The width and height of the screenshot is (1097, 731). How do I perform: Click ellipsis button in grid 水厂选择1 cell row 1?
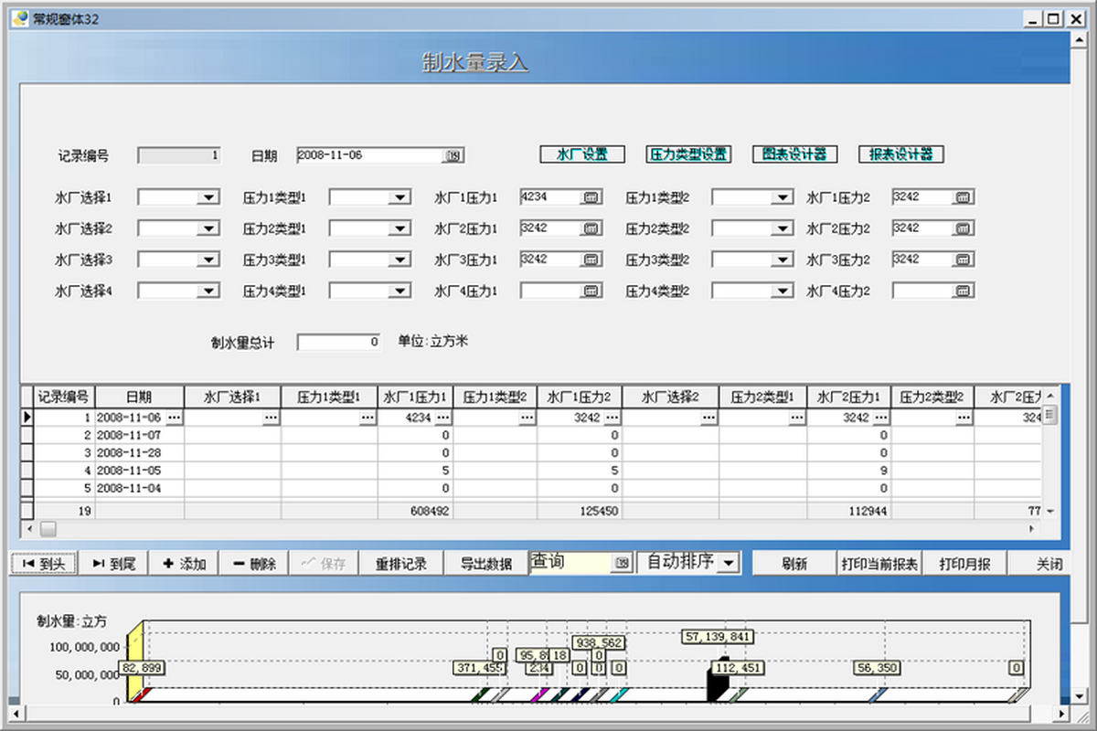[272, 417]
